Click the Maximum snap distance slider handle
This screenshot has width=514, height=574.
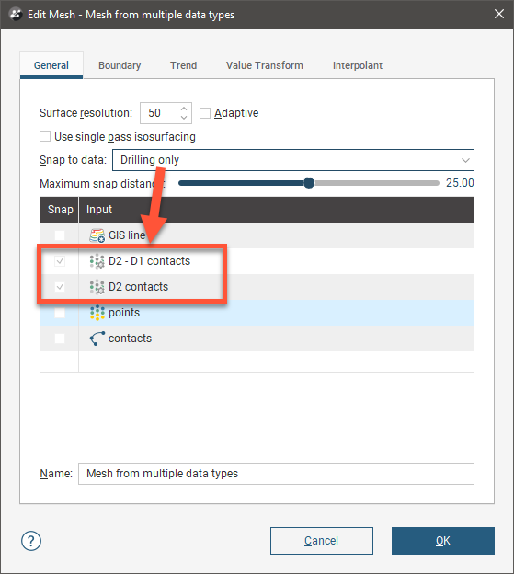click(309, 183)
